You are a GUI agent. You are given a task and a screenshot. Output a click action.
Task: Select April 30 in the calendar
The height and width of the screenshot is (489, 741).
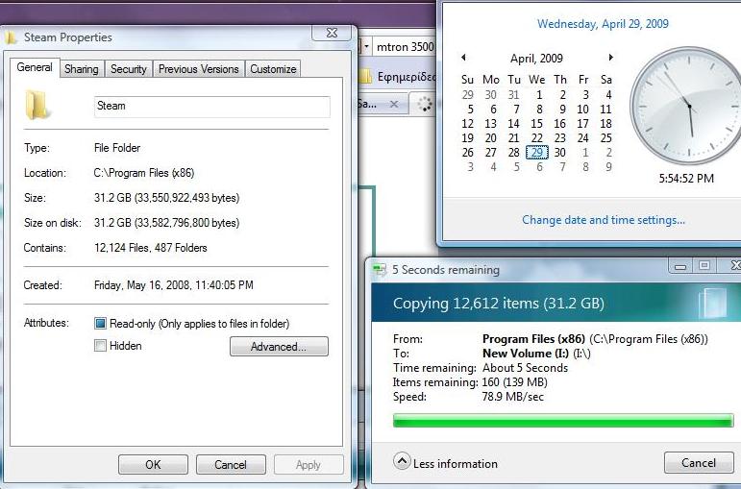click(x=560, y=153)
